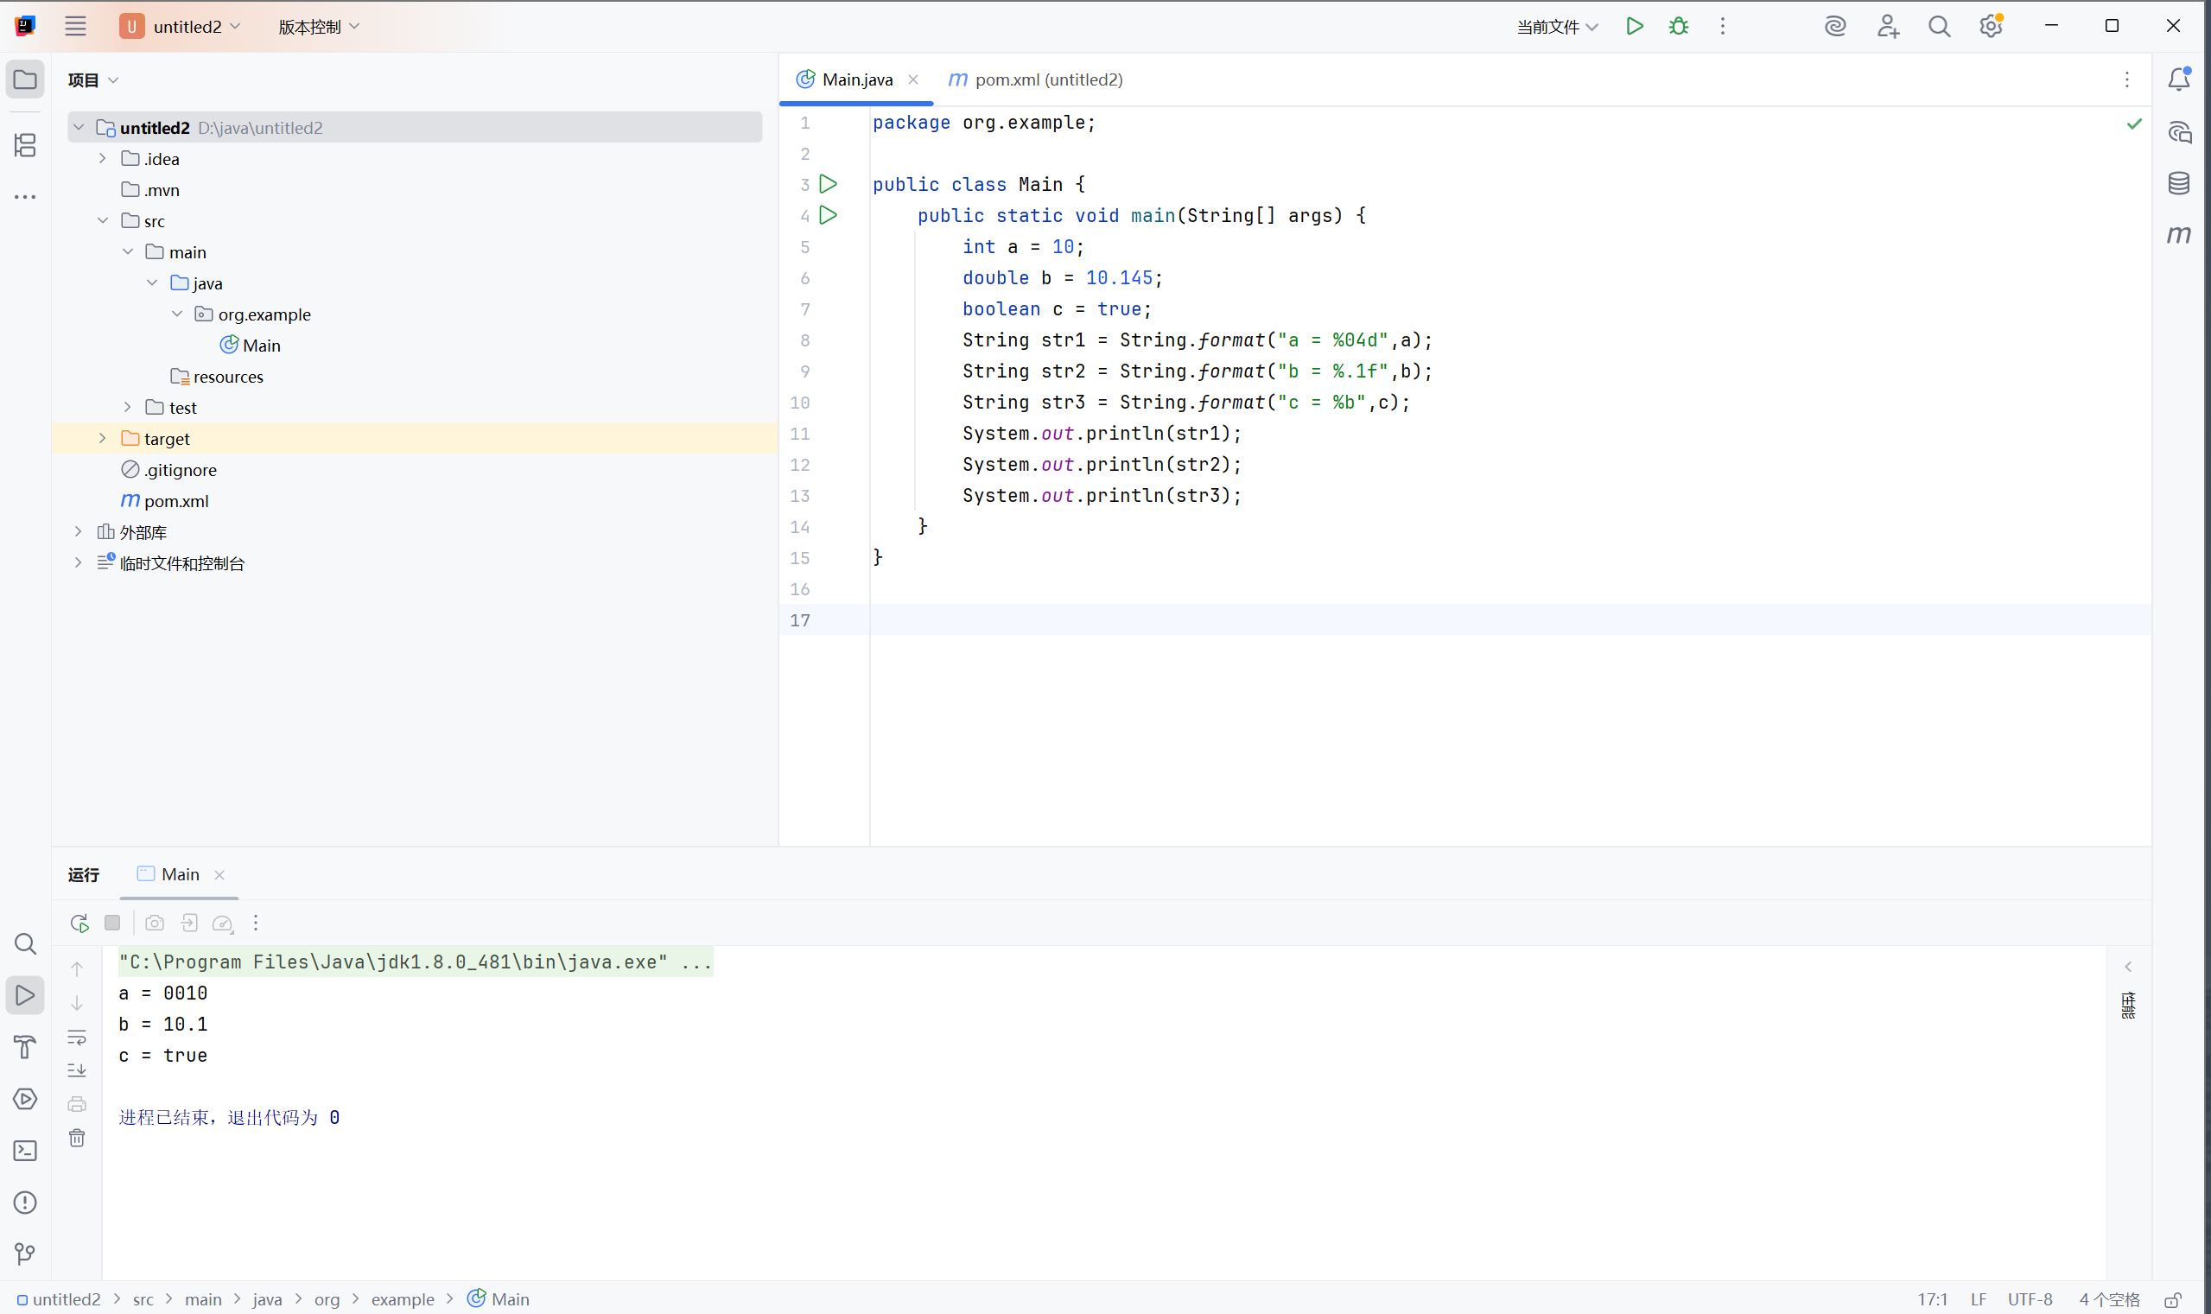Open run panel more options ellipsis
Viewport: 2211px width, 1314px height.
click(x=256, y=923)
